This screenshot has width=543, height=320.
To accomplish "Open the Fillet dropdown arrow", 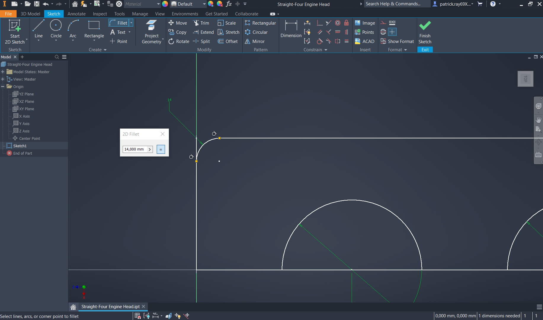I will [x=131, y=23].
